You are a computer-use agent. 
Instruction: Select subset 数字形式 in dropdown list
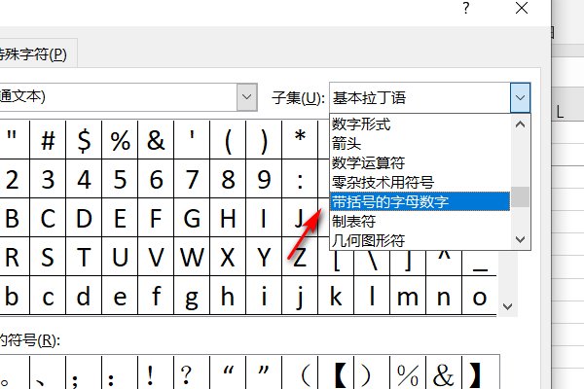[x=420, y=124]
